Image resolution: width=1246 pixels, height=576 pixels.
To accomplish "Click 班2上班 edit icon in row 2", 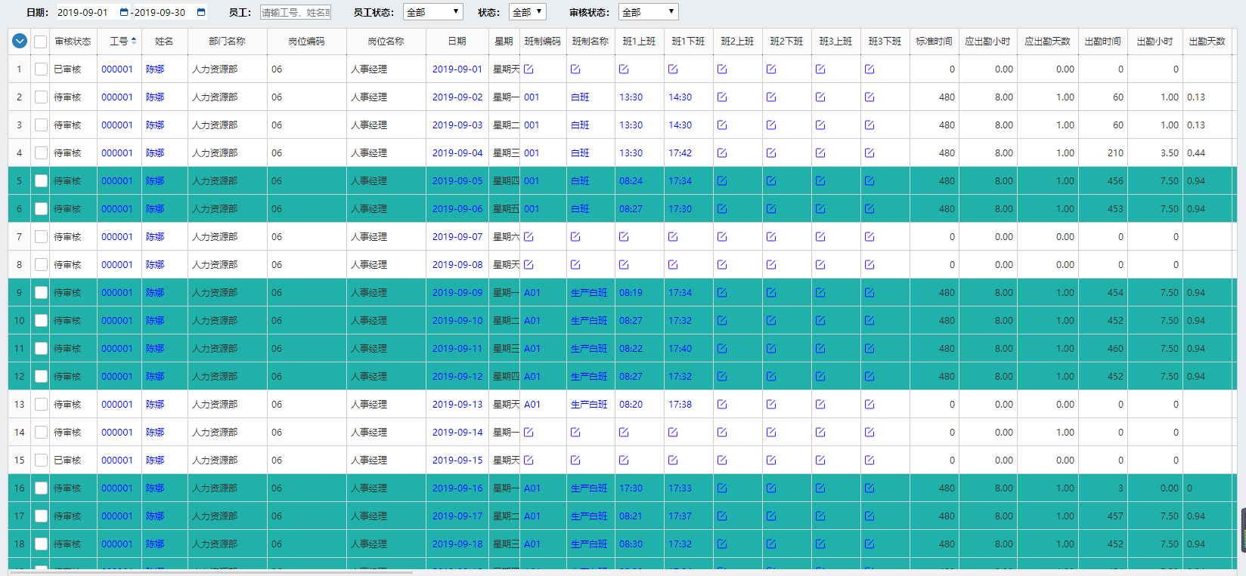I will pos(722,97).
